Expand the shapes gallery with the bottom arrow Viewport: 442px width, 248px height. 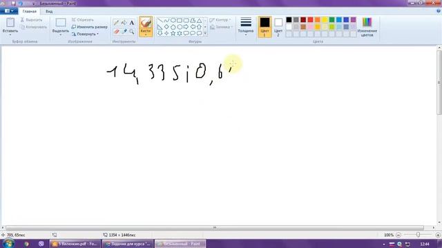205,33
